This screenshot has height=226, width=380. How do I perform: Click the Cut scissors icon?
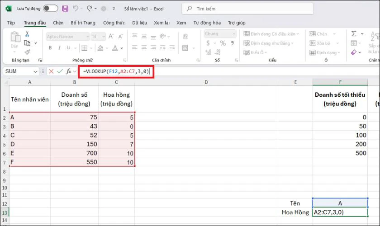(x=27, y=34)
